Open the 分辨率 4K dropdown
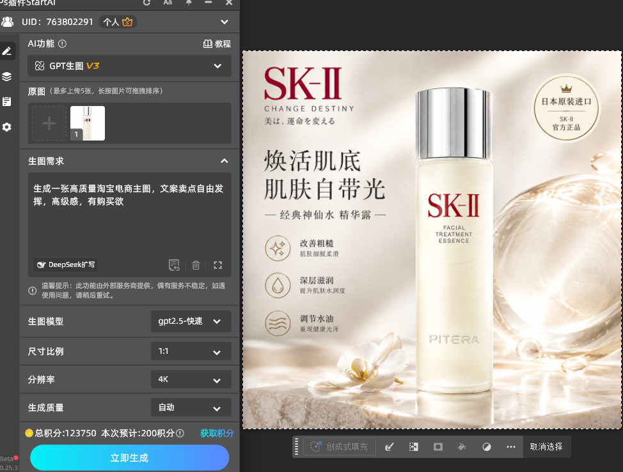Image resolution: width=623 pixels, height=472 pixels. click(191, 379)
